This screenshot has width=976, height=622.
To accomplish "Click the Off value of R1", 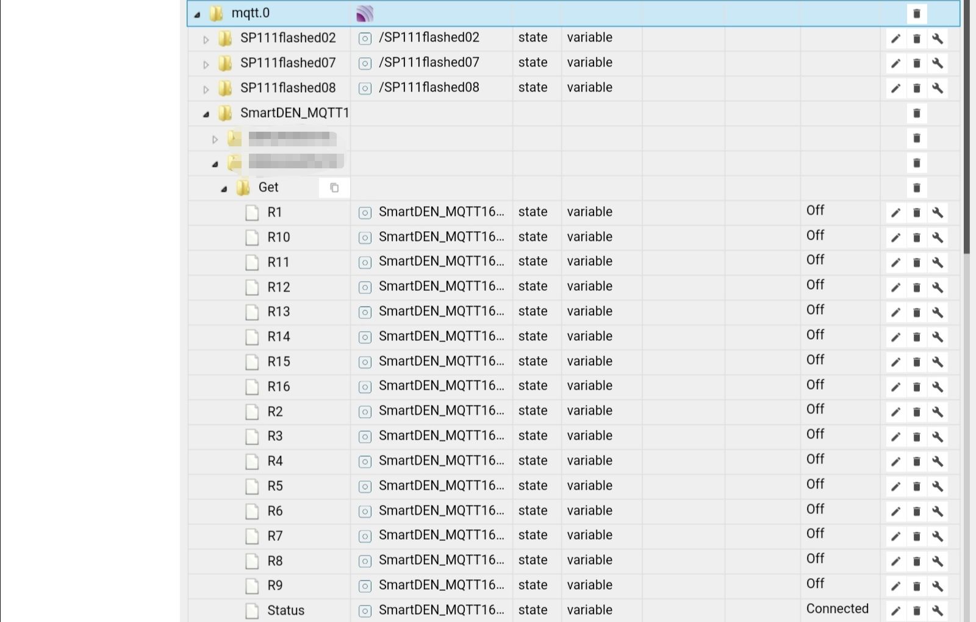I will (815, 210).
